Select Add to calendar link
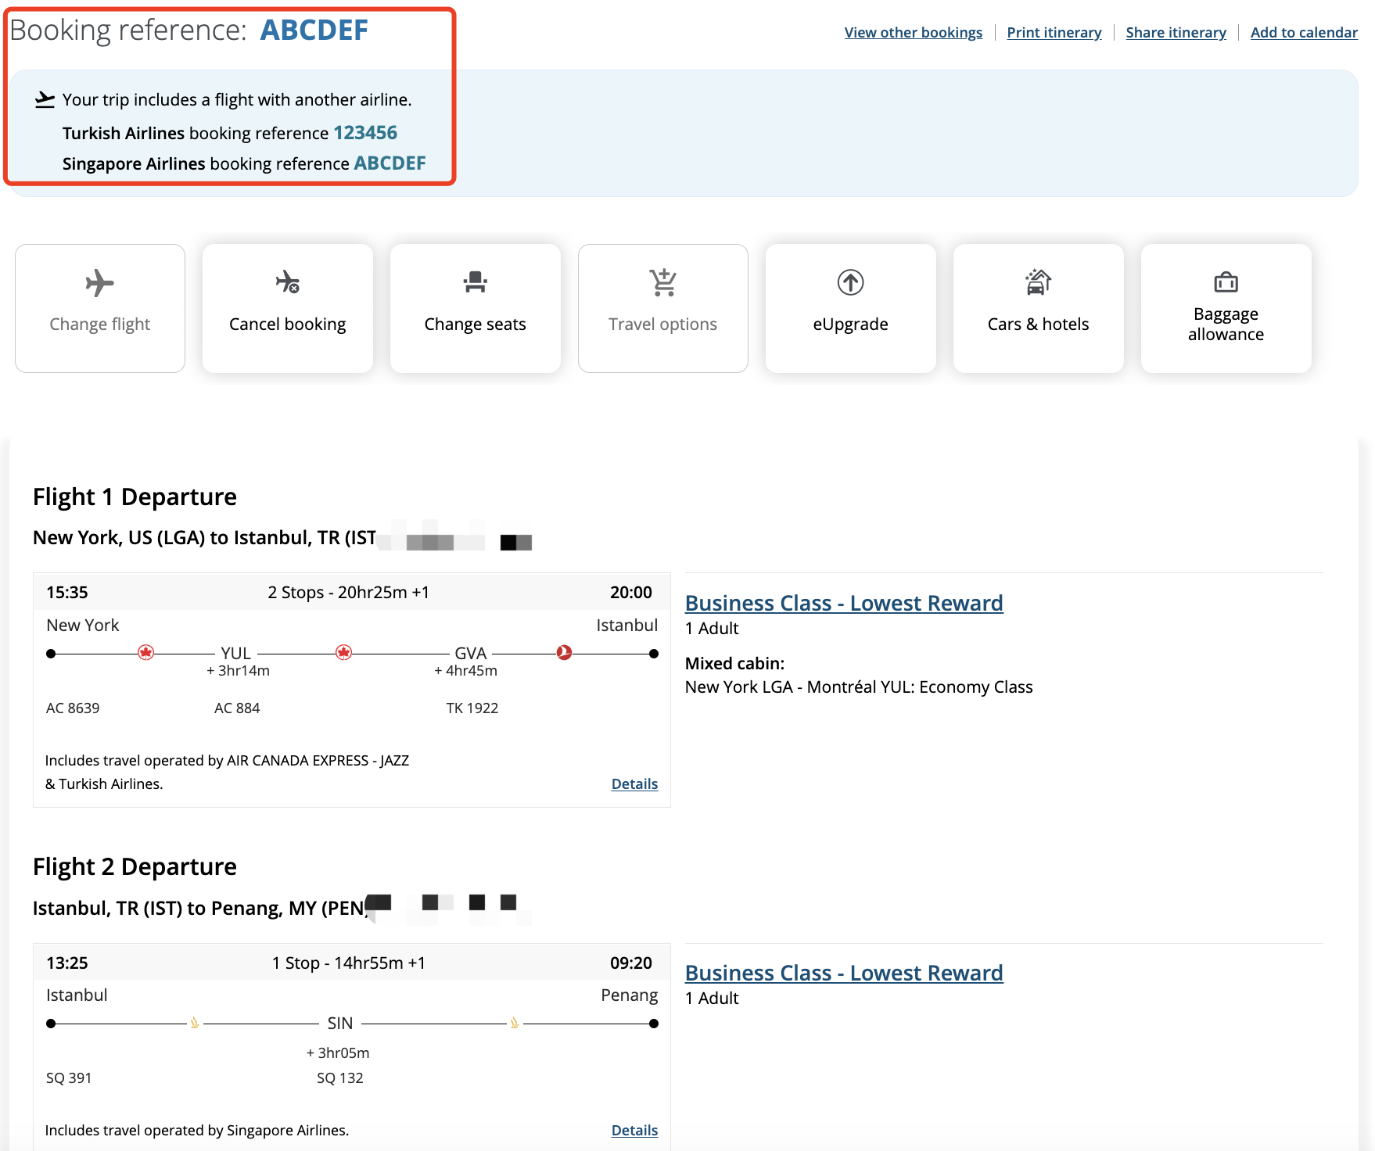 (1304, 32)
